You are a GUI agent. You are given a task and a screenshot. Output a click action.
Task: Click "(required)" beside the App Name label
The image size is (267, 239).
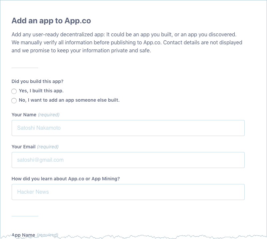tap(47, 235)
